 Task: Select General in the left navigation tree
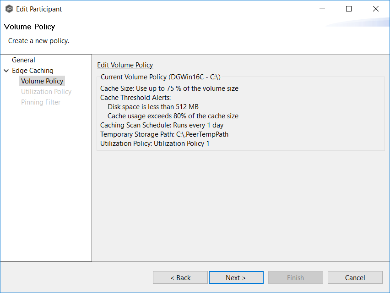coord(23,60)
